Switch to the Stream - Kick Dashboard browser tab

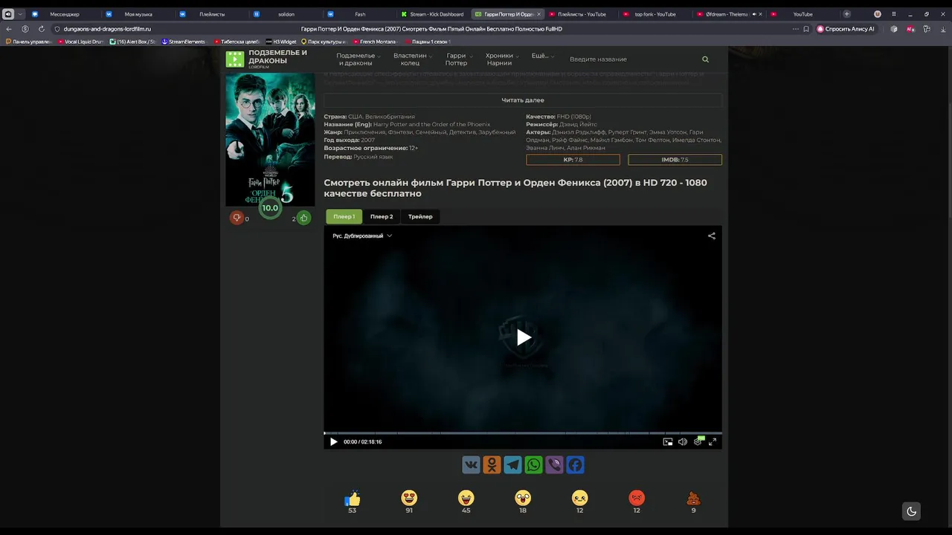pos(434,14)
